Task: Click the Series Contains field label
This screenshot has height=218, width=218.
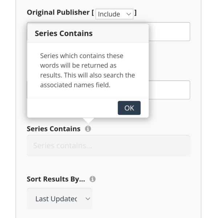Action: (x=54, y=129)
